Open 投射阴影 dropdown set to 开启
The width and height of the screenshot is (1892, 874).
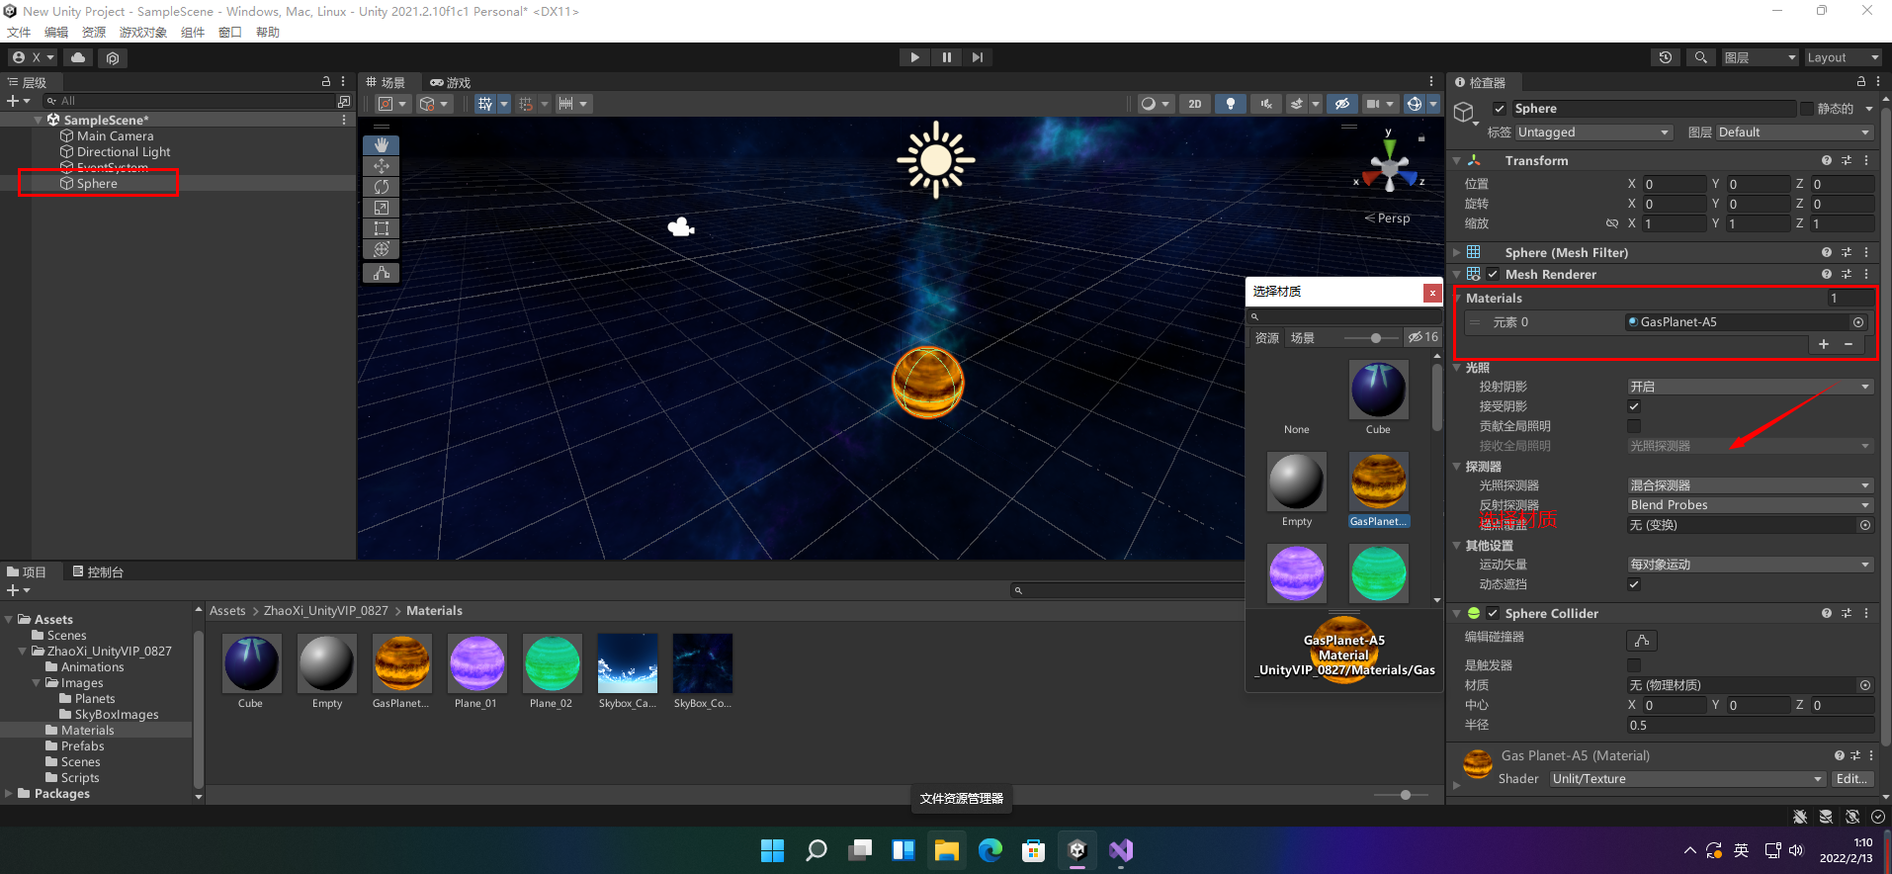[1750, 387]
